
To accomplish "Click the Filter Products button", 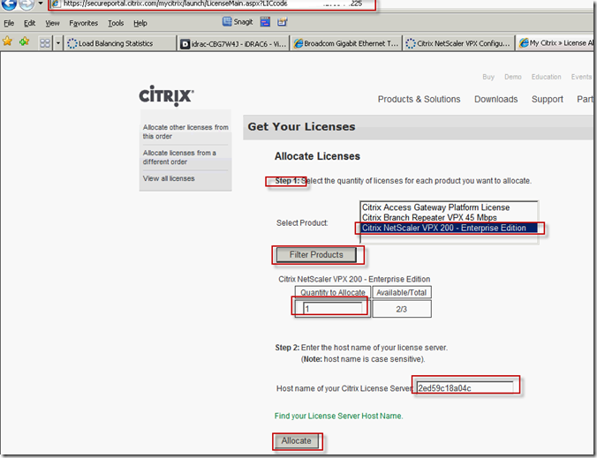I will [x=316, y=255].
